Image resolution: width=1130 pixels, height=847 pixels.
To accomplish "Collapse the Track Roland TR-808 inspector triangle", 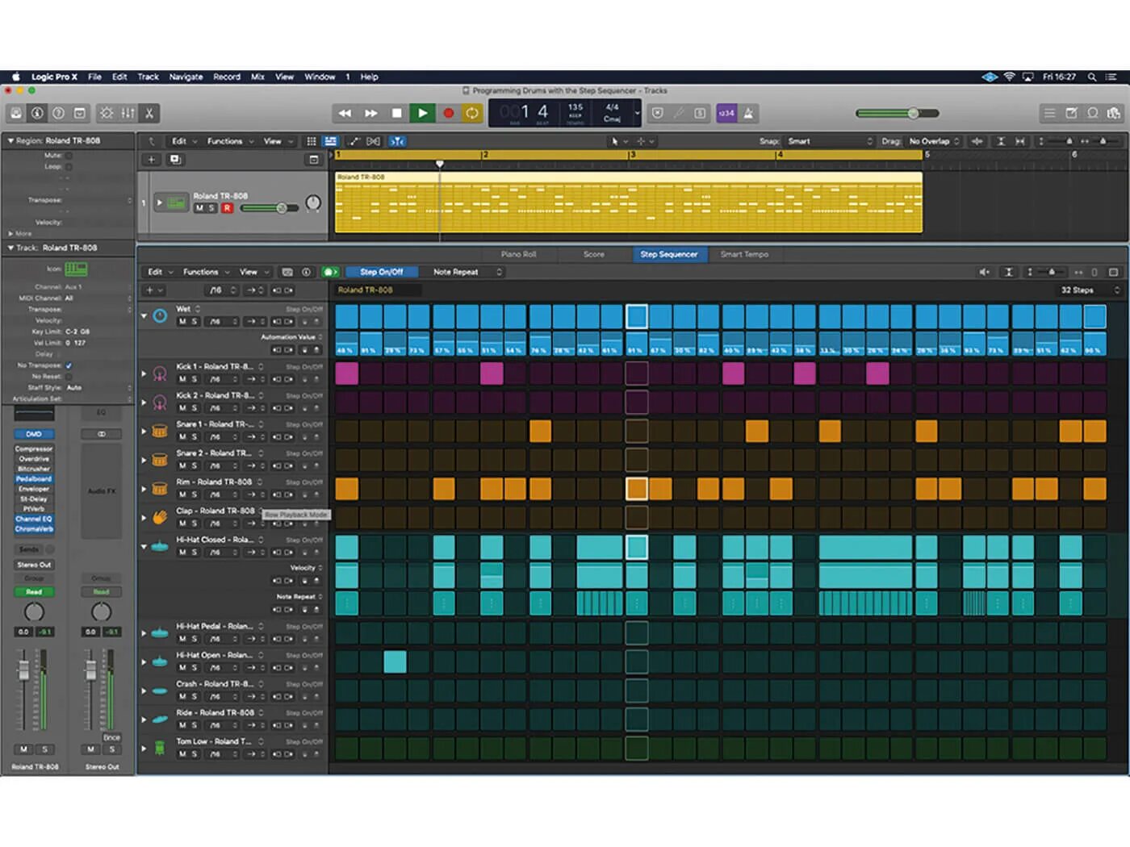I will (x=10, y=248).
